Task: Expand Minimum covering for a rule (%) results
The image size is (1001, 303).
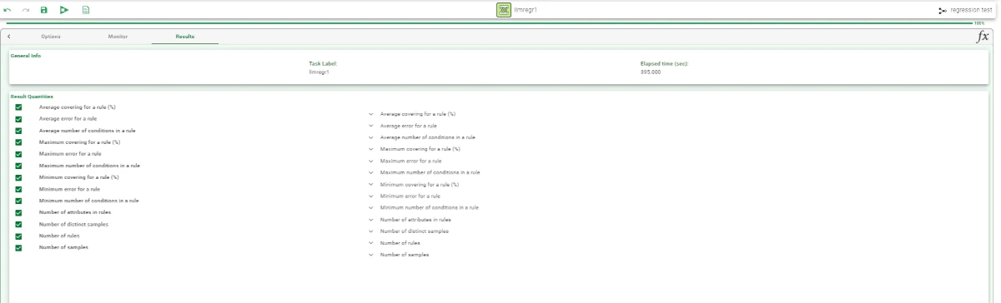Action: (371, 184)
